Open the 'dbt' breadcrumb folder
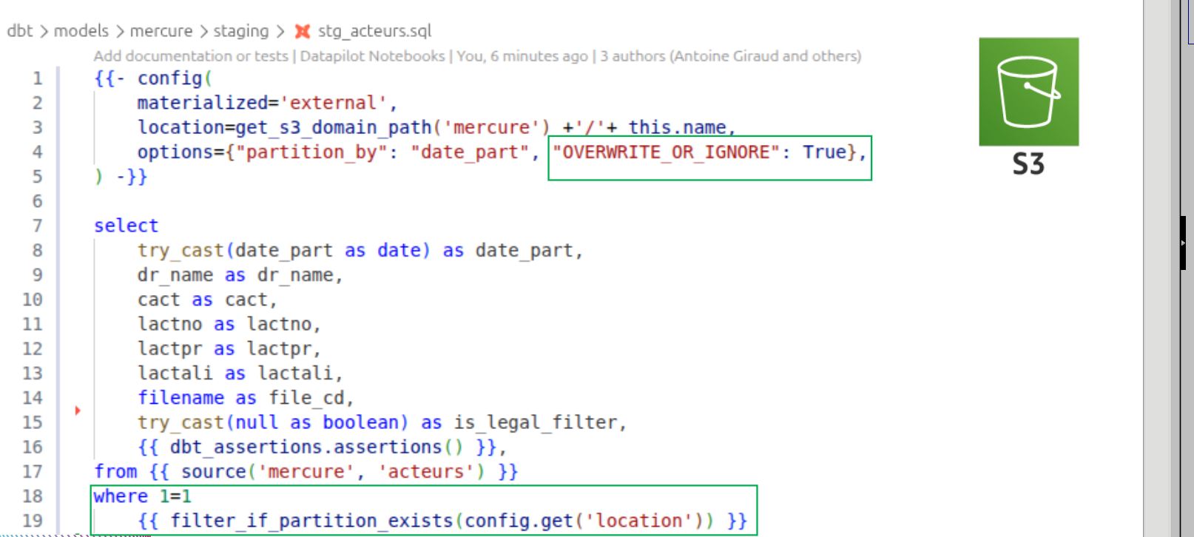 [20, 31]
